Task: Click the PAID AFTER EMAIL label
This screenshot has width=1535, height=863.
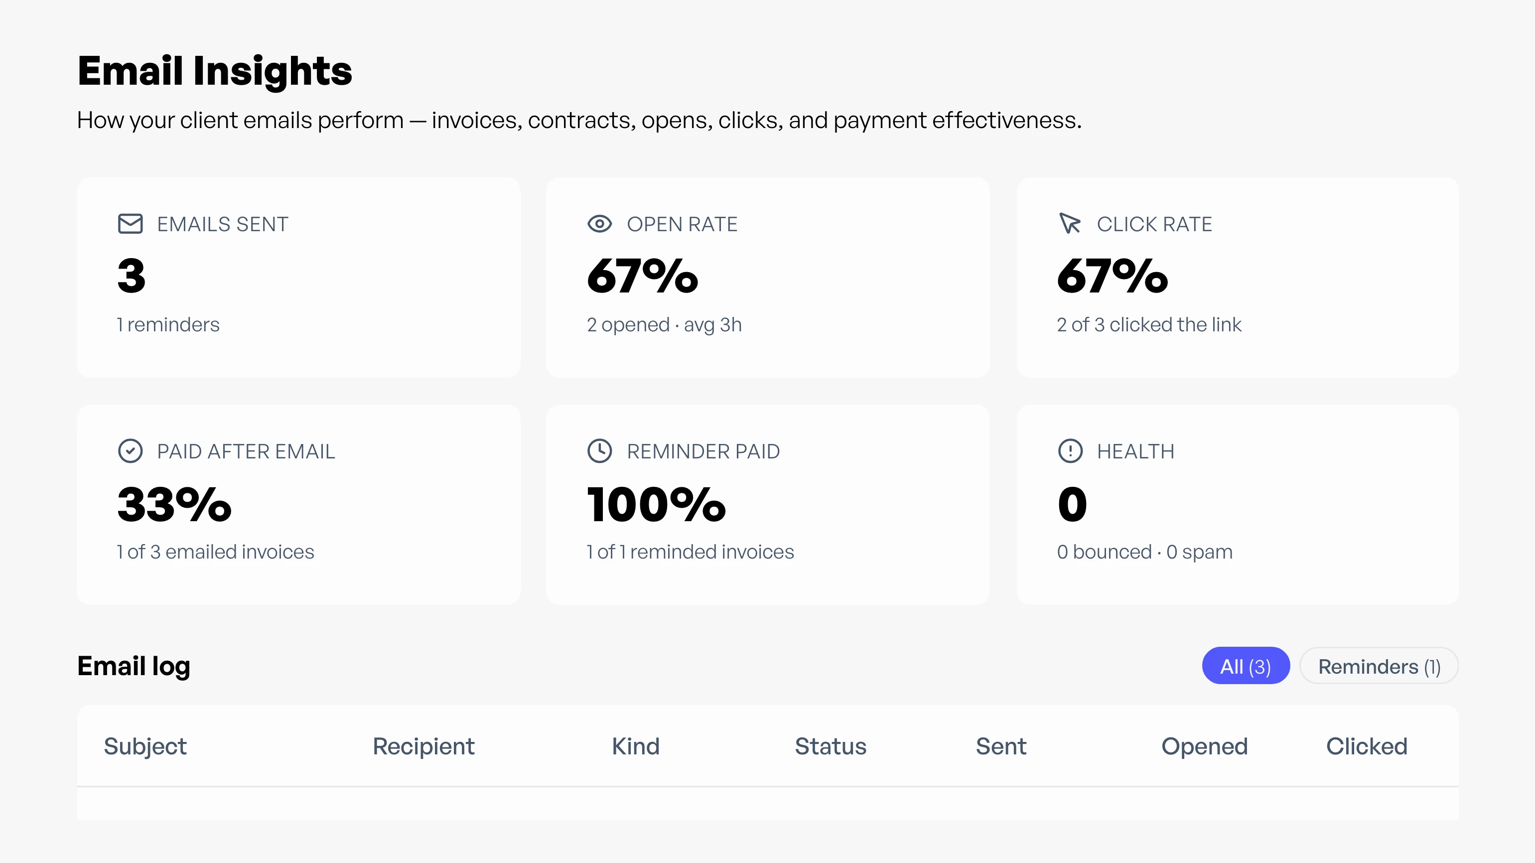Action: (x=246, y=451)
